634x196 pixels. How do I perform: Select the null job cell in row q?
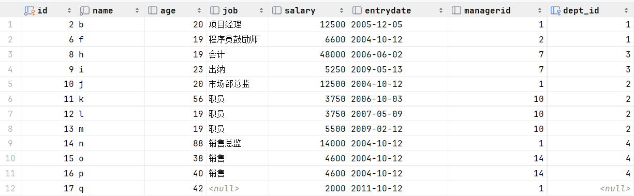238,188
